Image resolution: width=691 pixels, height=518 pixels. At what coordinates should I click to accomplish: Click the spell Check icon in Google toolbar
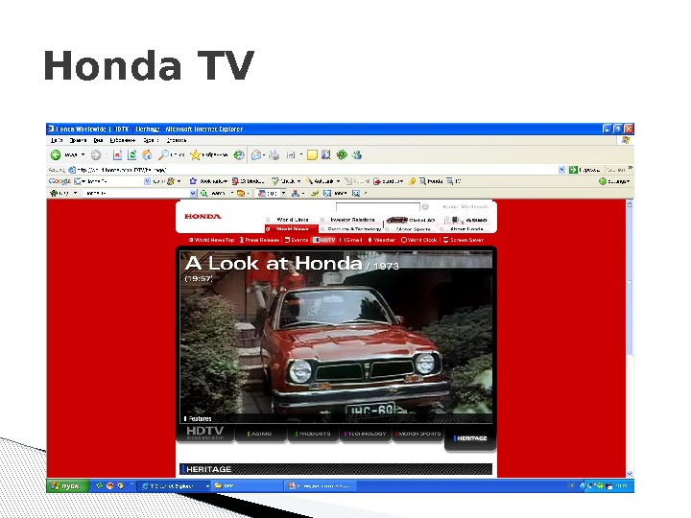pyautogui.click(x=275, y=181)
